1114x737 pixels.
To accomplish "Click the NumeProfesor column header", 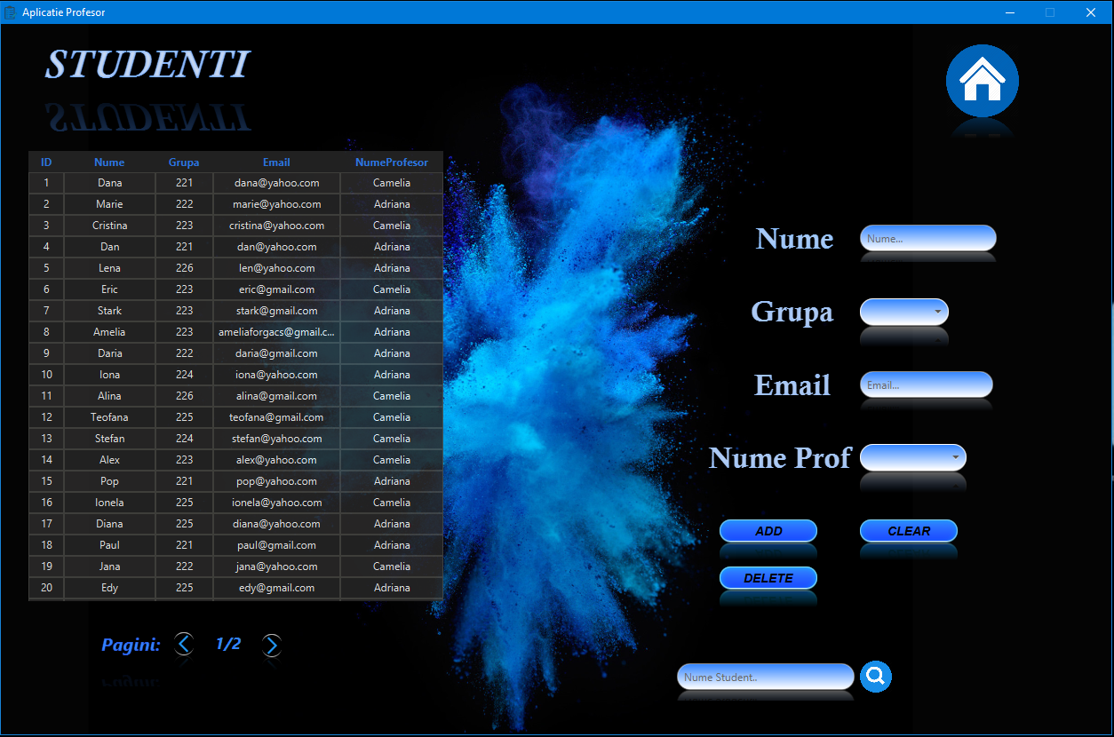I will tap(392, 162).
